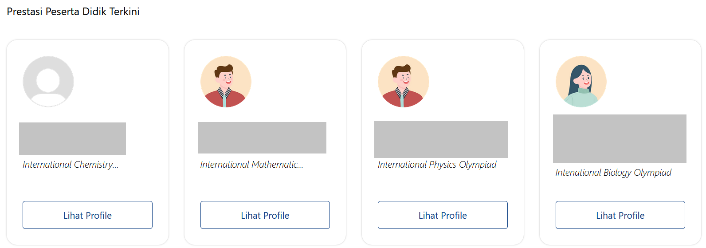This screenshot has height=248, width=706.
Task: Click the 'International Mathematic...' truncated text
Action: (x=252, y=165)
